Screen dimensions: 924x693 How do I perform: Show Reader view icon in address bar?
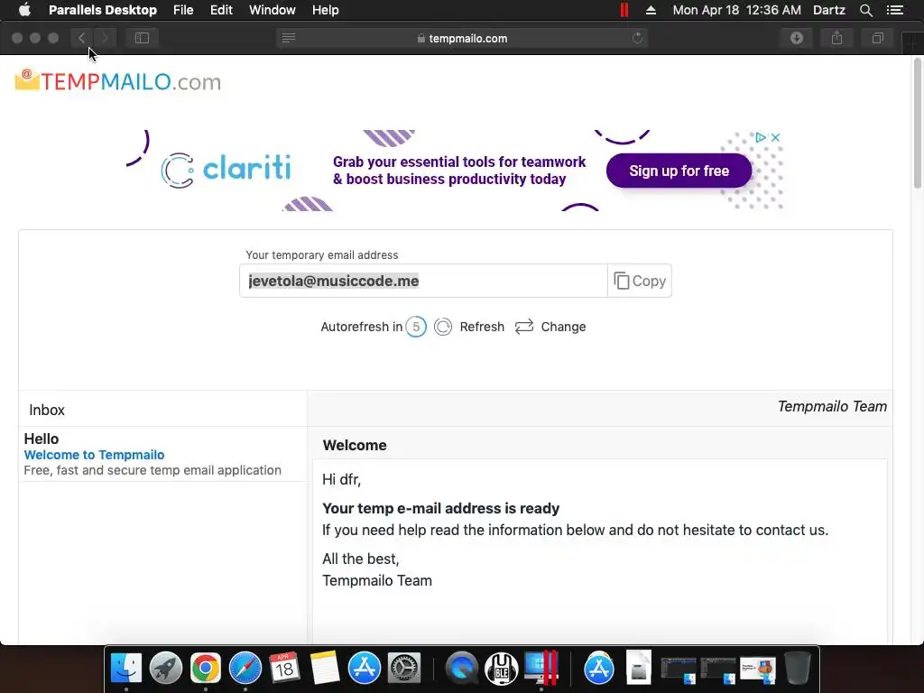pyautogui.click(x=288, y=38)
